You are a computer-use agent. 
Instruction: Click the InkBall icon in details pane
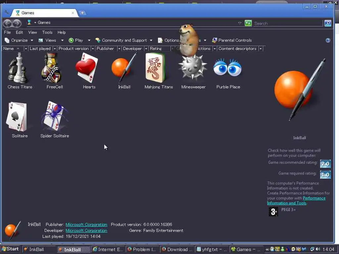pyautogui.click(x=13, y=230)
